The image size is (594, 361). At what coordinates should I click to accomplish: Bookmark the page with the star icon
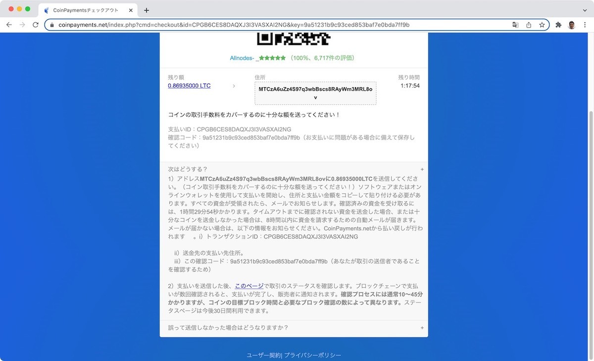point(542,25)
